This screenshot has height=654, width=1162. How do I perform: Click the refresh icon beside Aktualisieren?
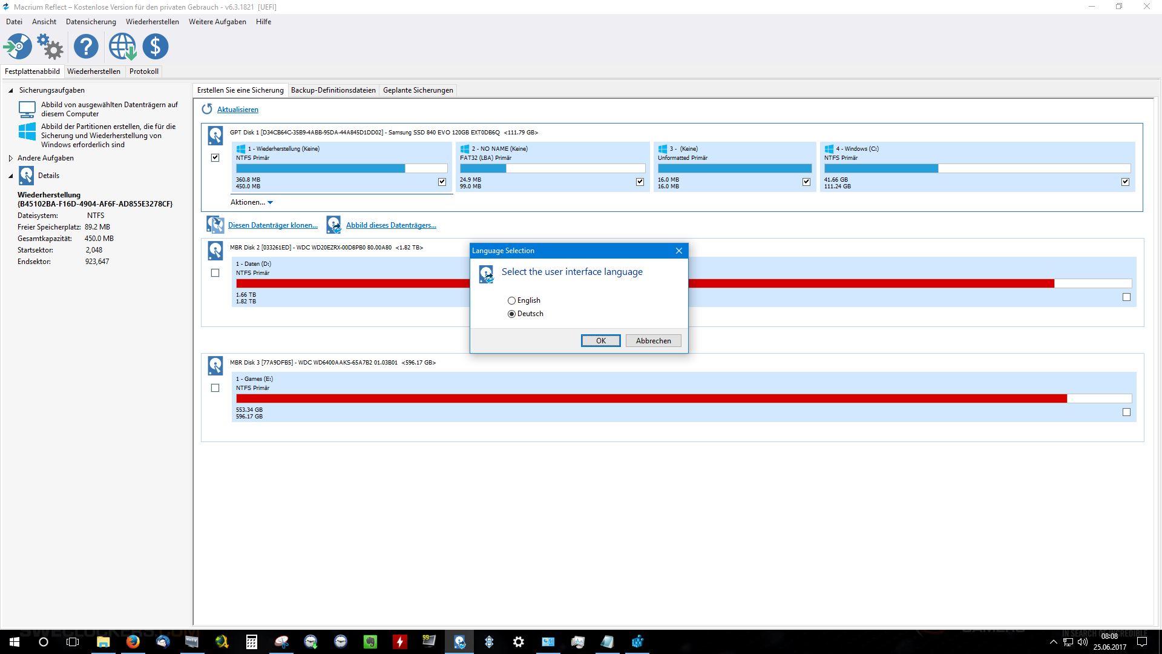click(207, 109)
